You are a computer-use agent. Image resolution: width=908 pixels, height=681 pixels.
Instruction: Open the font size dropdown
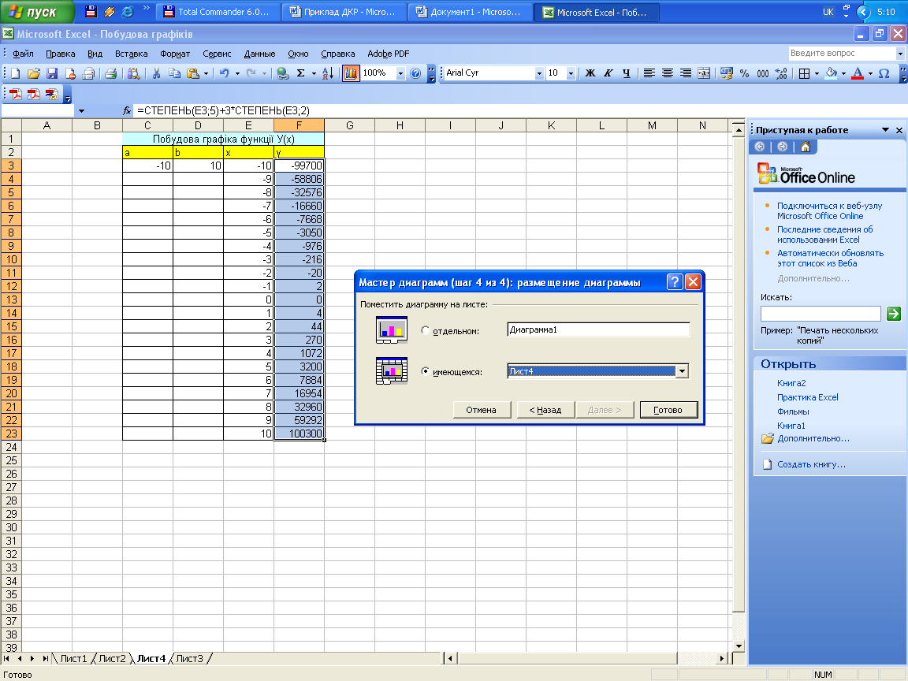[571, 73]
